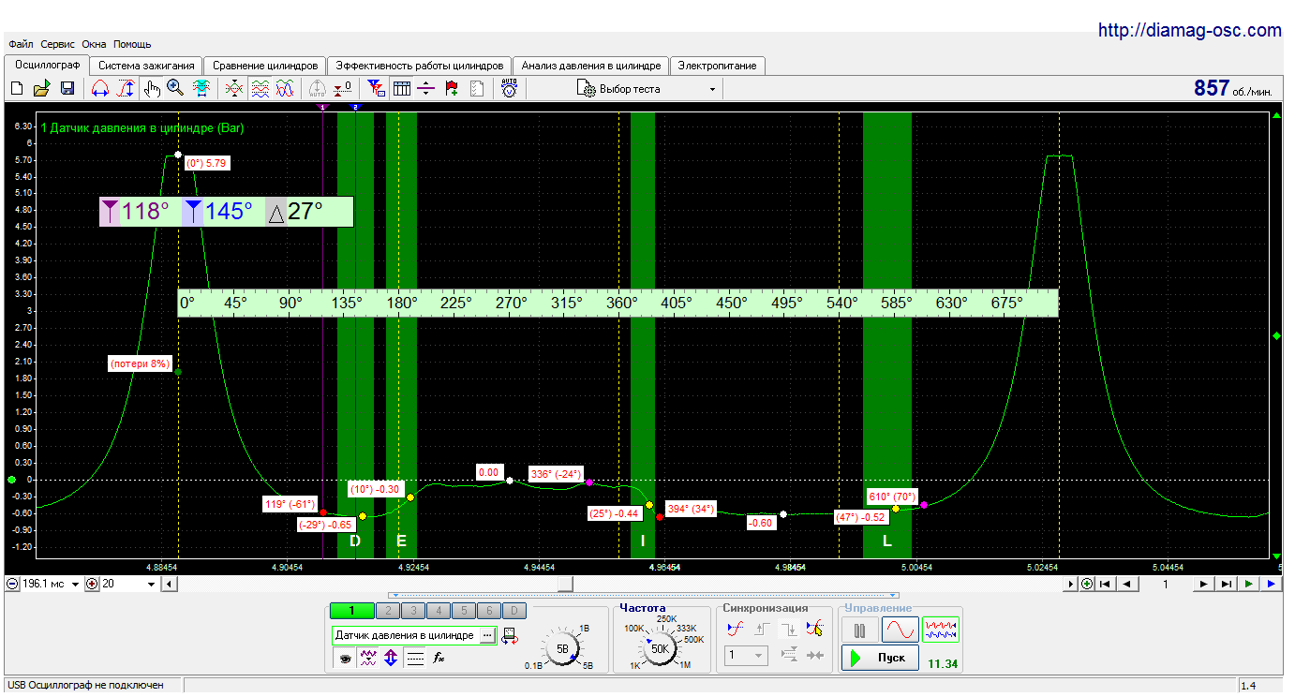
Task: Show the measurement grid table icon
Action: [x=401, y=89]
